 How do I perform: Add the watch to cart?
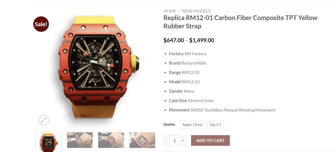pyautogui.click(x=210, y=141)
